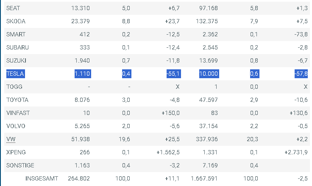
Task: Select the VW abbreviation with dotted underline
Action: [x=11, y=139]
